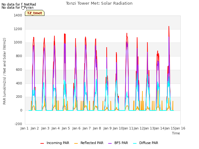Viewport: 199px width, 149px height.
Task: Click the Jan 1 x-axis tick label
Action: (x=24, y=128)
